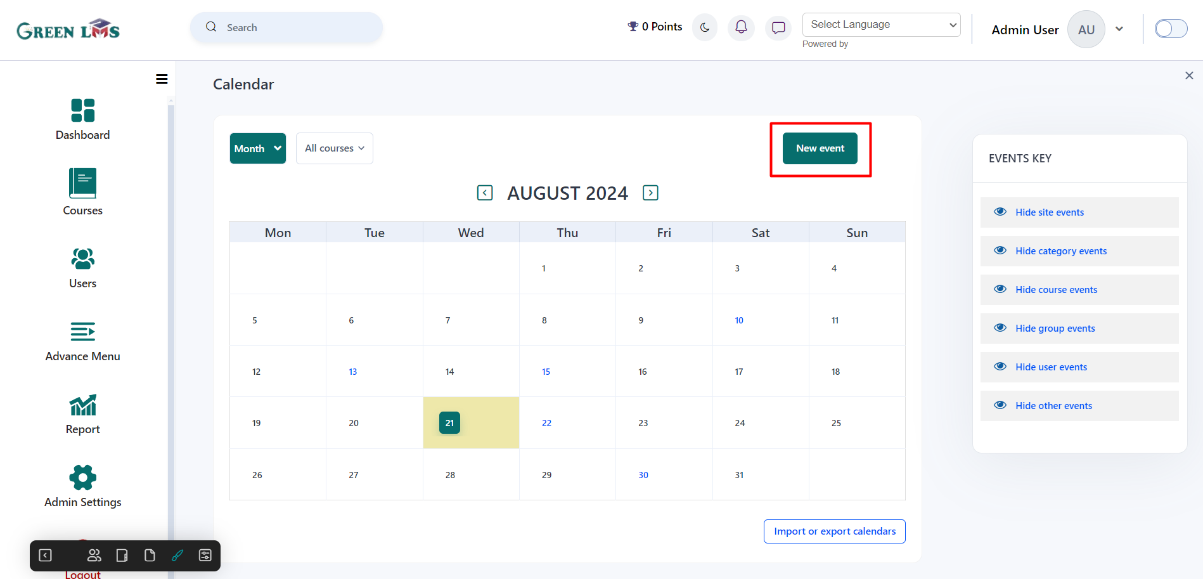Open August 15 day link
Viewport: 1203px width, 579px height.
tap(546, 372)
